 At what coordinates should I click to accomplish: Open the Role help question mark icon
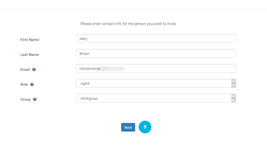click(32, 85)
